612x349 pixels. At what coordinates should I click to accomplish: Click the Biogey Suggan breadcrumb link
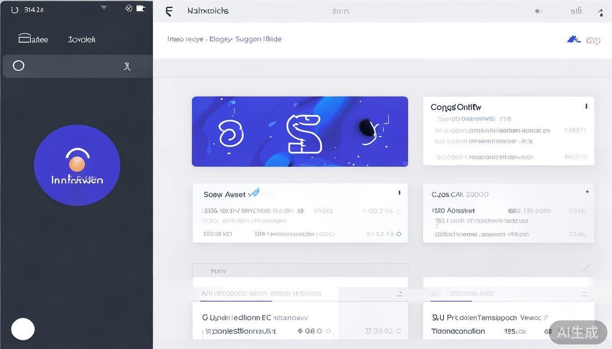[x=235, y=39]
